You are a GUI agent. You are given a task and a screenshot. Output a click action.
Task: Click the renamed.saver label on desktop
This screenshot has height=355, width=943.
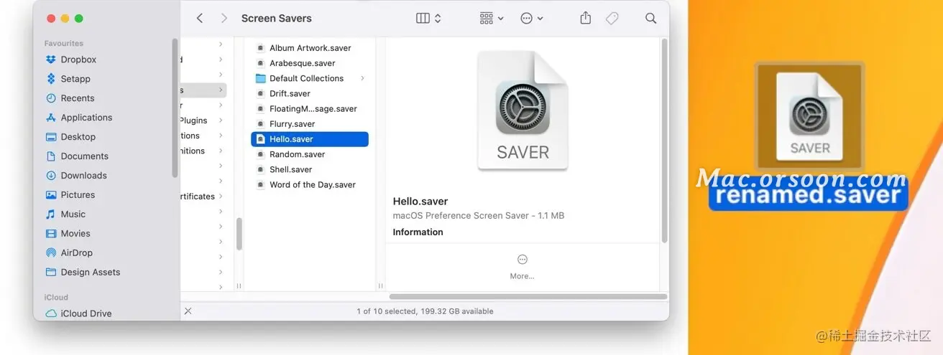coord(809,196)
